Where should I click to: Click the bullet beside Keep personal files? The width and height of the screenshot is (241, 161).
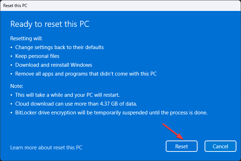point(12,56)
